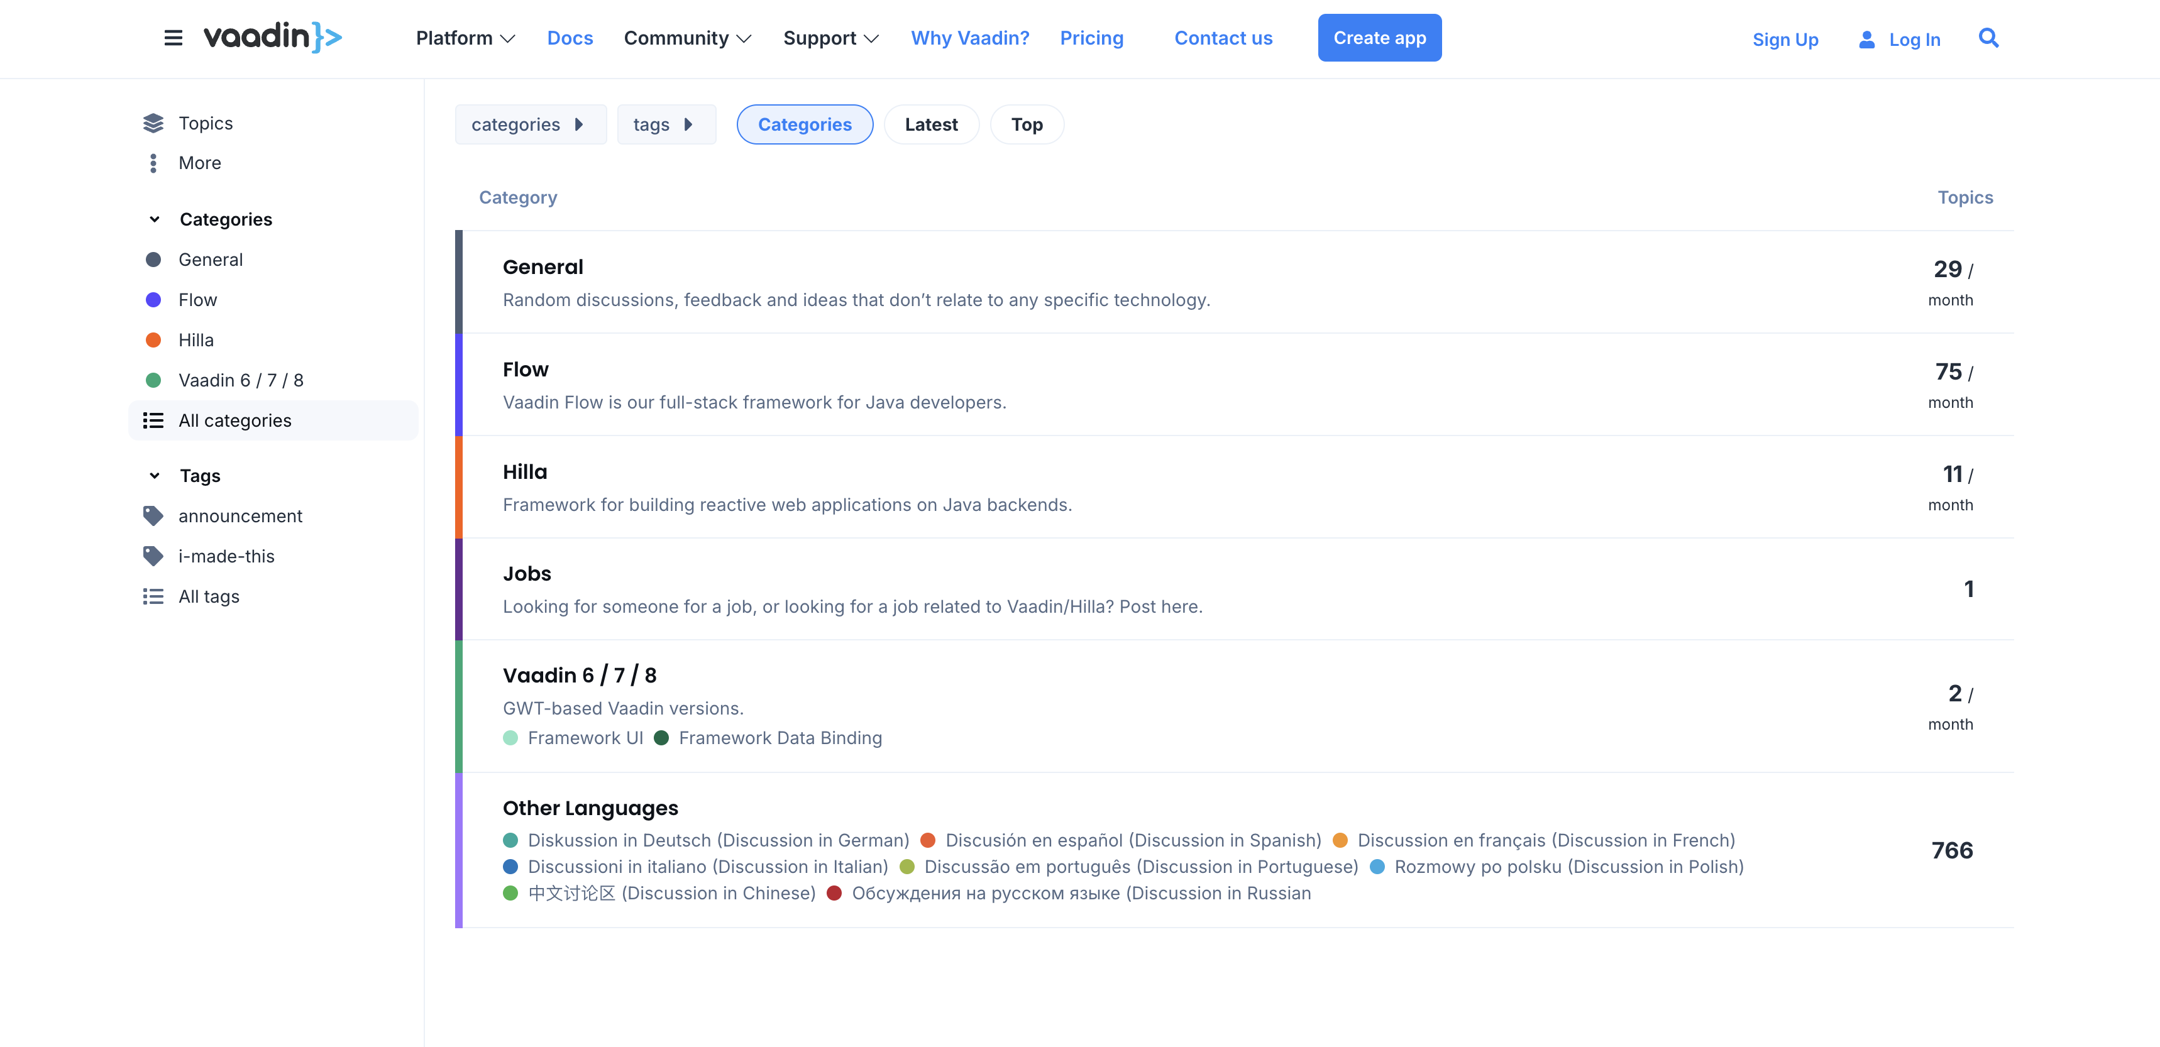The image size is (2160, 1047).
Task: Click the gray General category dot in sidebar
Action: (x=153, y=260)
